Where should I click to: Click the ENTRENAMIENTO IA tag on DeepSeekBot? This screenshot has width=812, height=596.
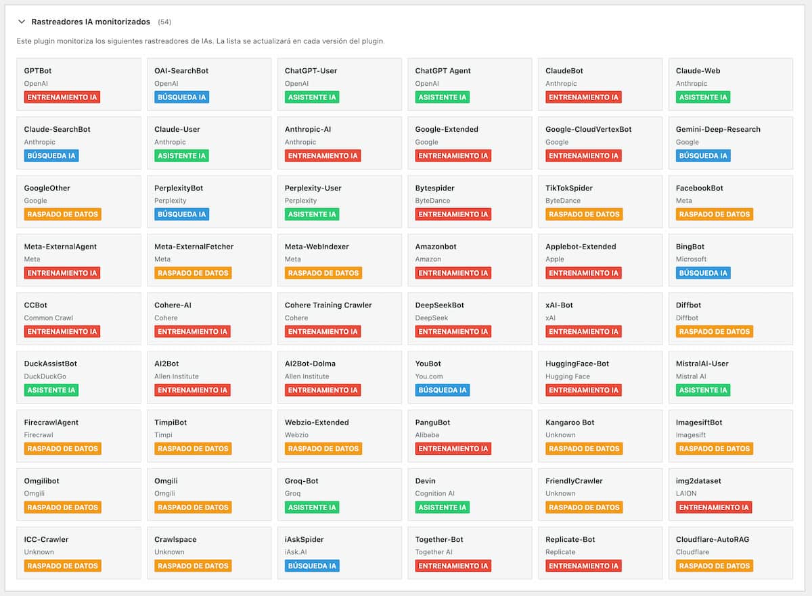coord(453,332)
